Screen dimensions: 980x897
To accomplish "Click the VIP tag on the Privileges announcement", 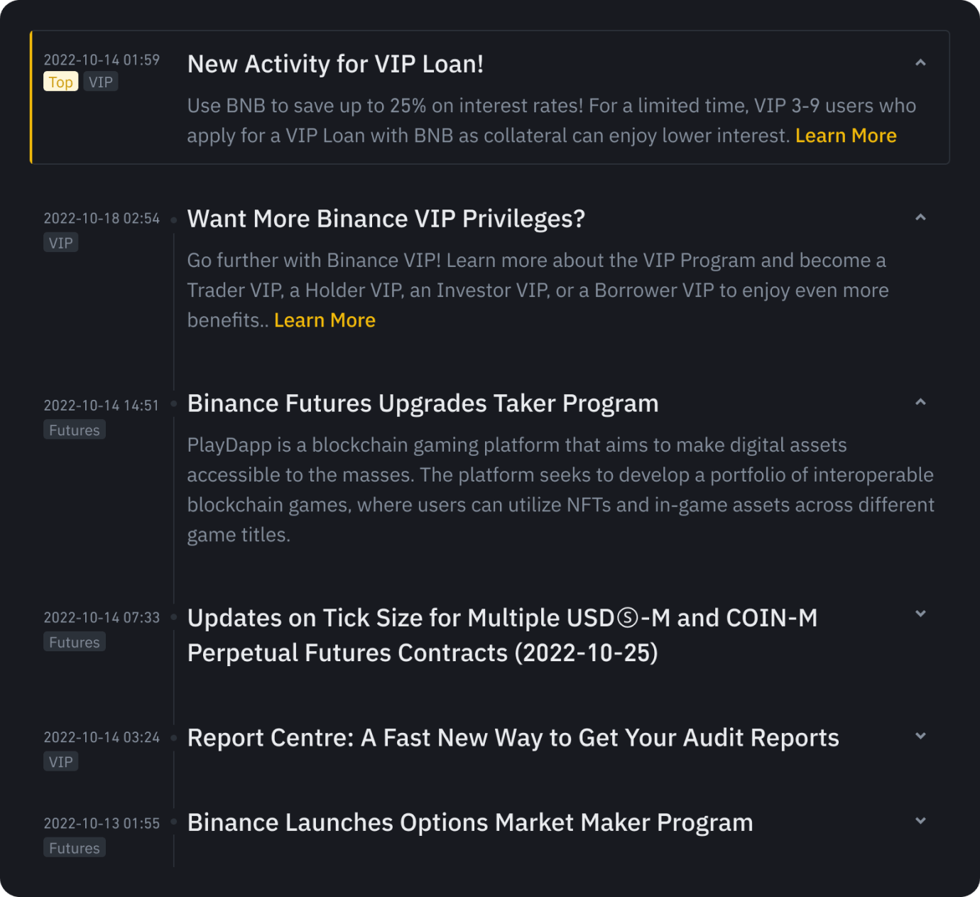I will coord(60,242).
